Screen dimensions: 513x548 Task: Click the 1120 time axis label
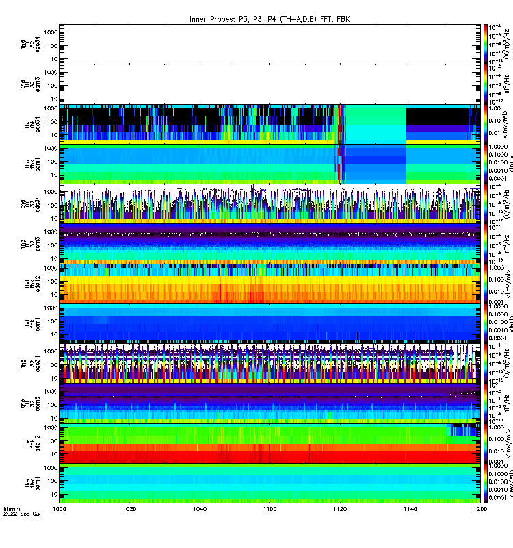[x=340, y=509]
